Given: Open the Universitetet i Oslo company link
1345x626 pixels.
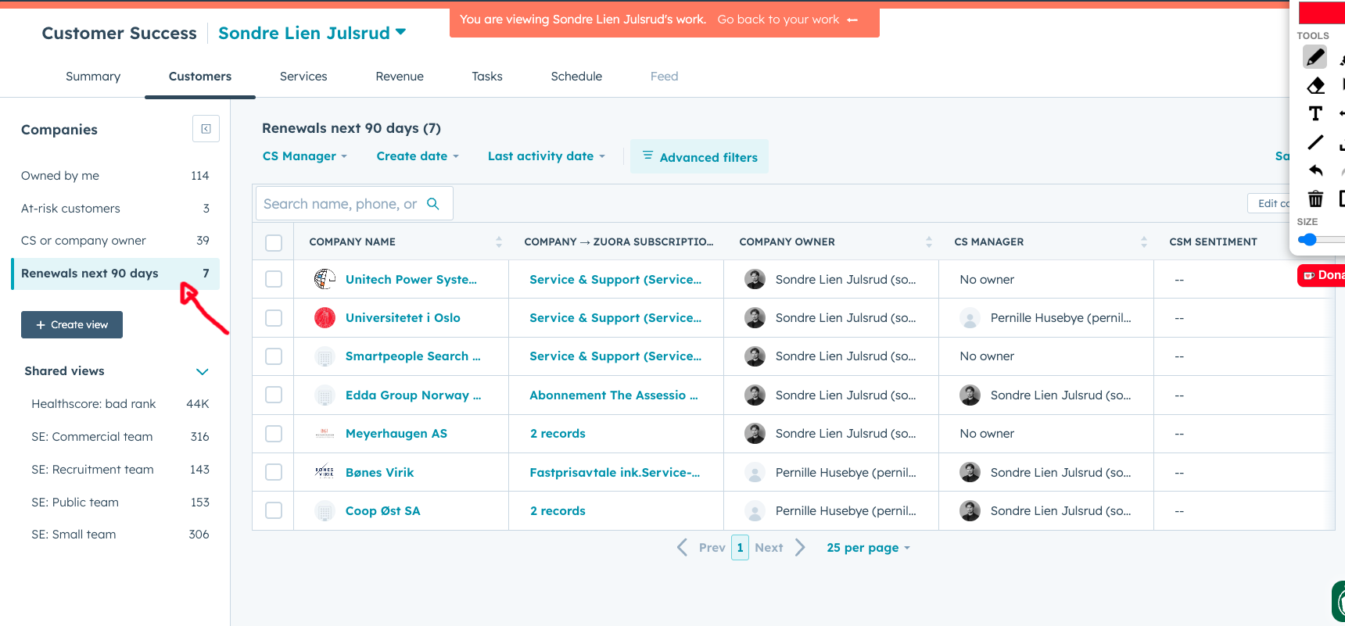Looking at the screenshot, I should tap(403, 318).
